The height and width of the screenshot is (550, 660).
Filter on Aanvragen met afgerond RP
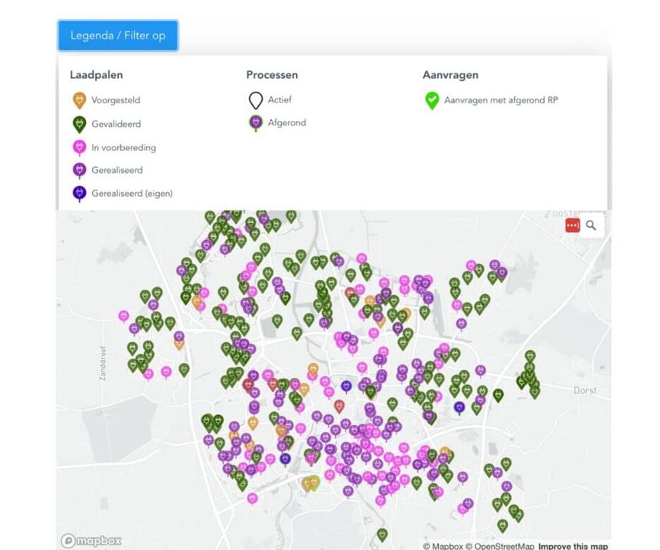click(501, 100)
